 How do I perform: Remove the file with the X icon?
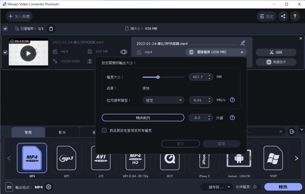301,38
